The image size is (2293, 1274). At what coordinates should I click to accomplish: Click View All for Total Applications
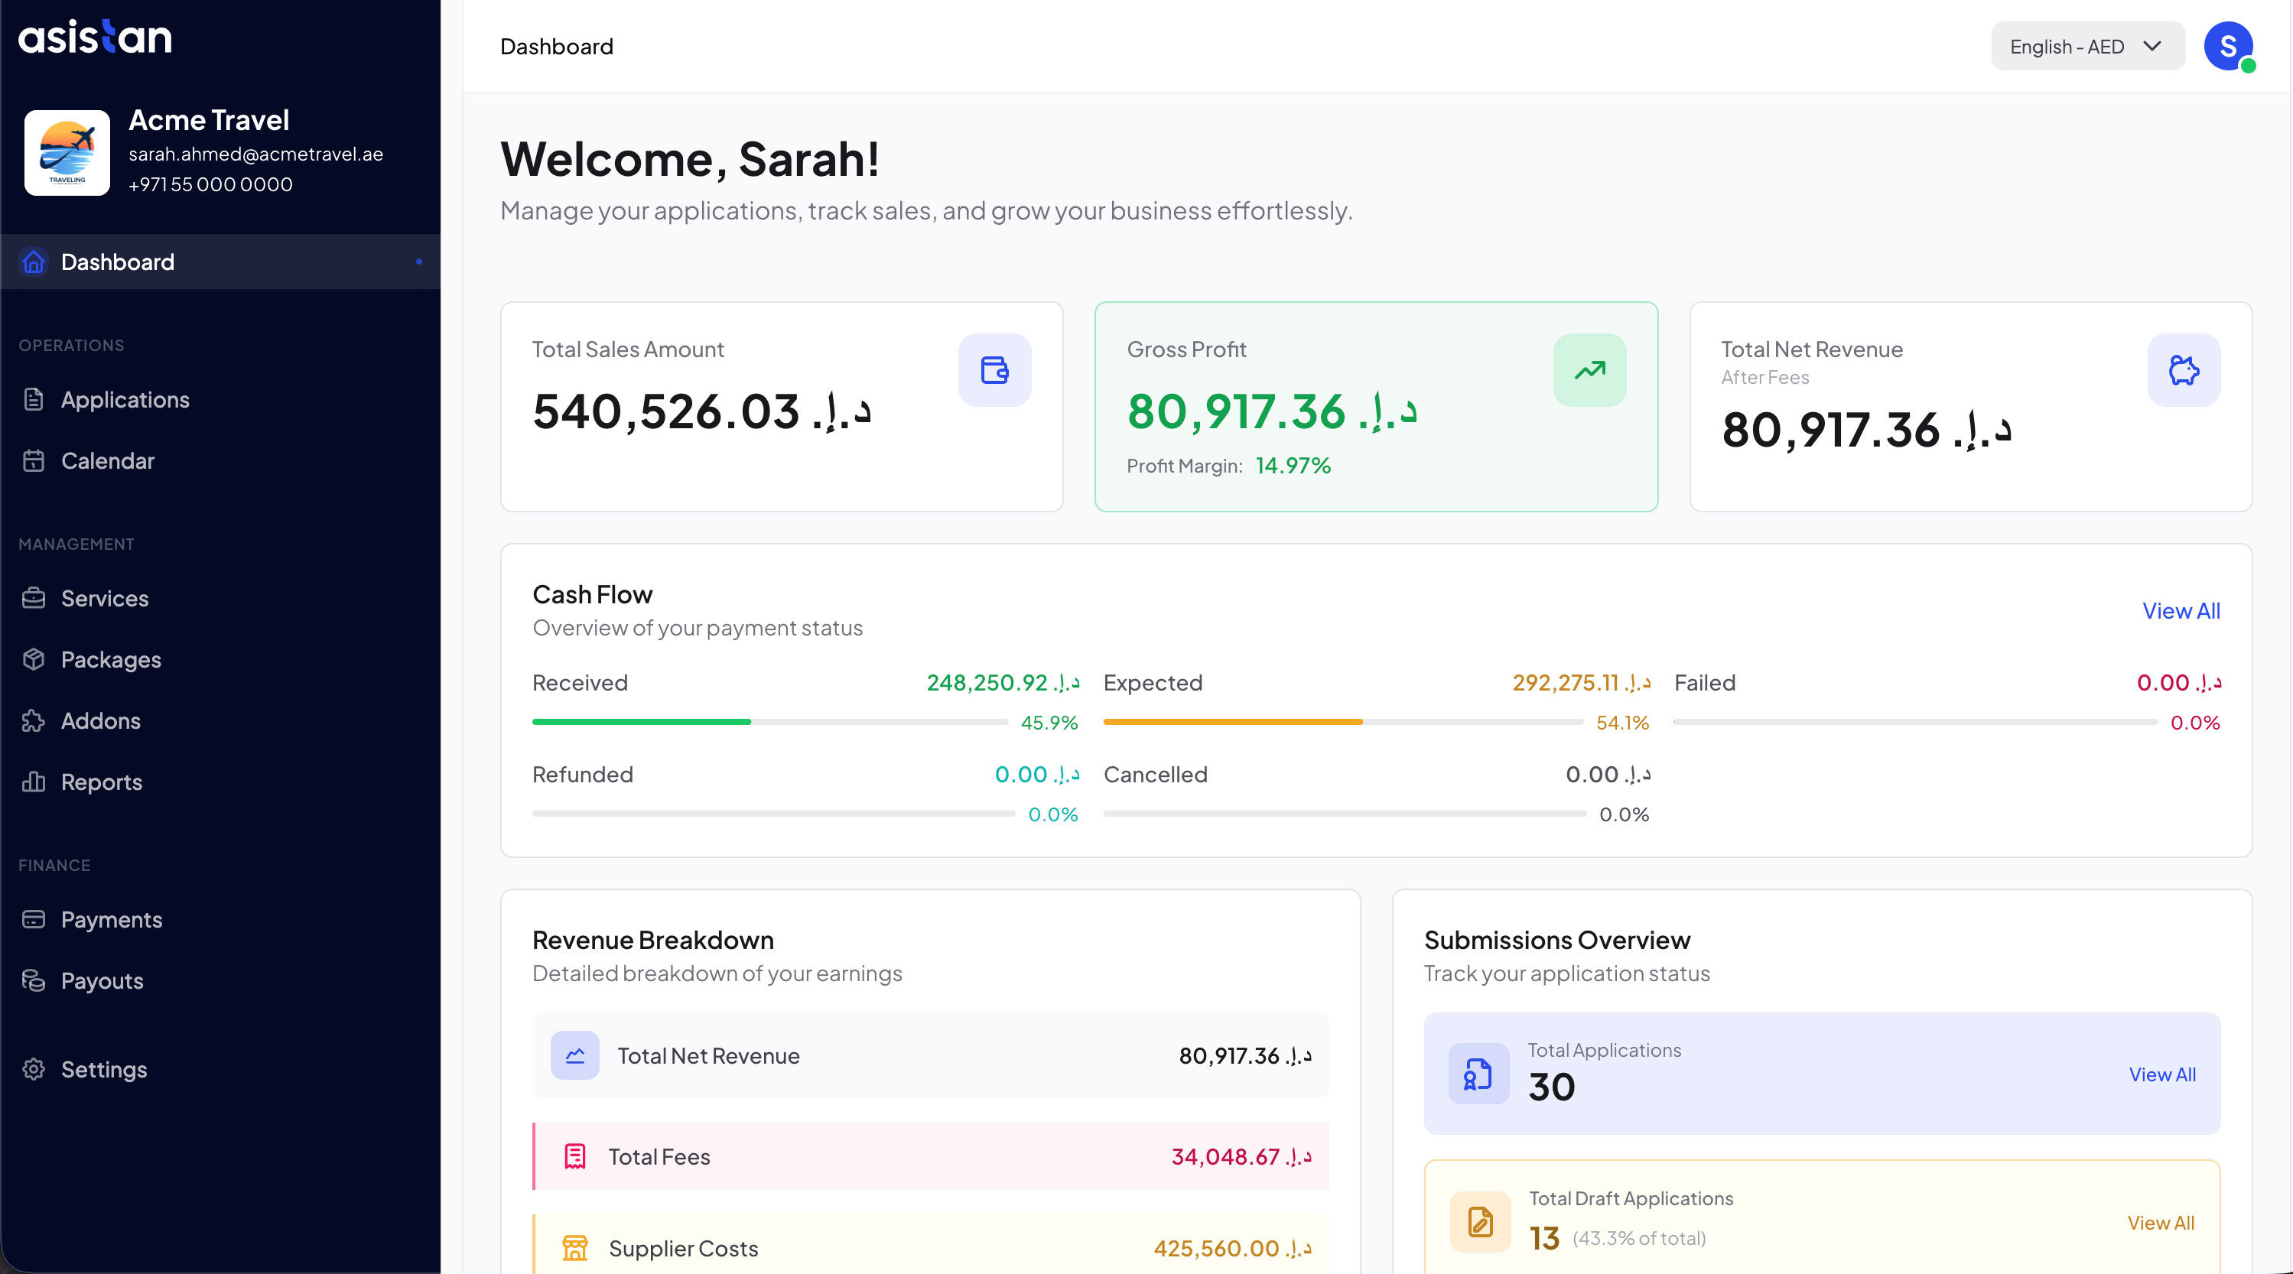coord(2161,1074)
